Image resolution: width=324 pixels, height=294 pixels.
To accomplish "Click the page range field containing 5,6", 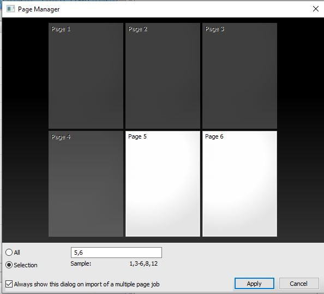I will 116,253.
